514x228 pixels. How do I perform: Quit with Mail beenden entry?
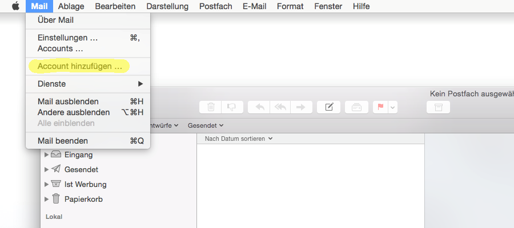(88, 141)
